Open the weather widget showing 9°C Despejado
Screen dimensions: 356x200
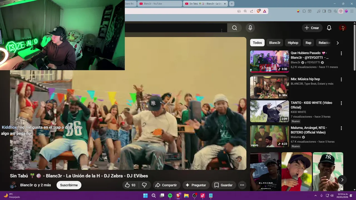click(x=12, y=196)
